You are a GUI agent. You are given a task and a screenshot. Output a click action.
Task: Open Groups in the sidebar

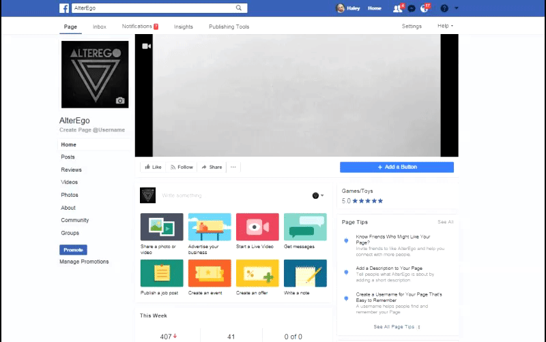coord(70,233)
